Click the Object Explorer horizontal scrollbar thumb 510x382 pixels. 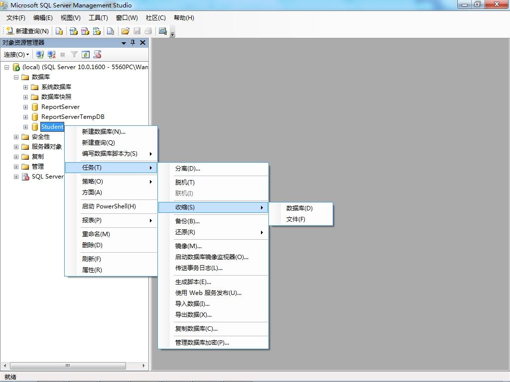(68, 366)
